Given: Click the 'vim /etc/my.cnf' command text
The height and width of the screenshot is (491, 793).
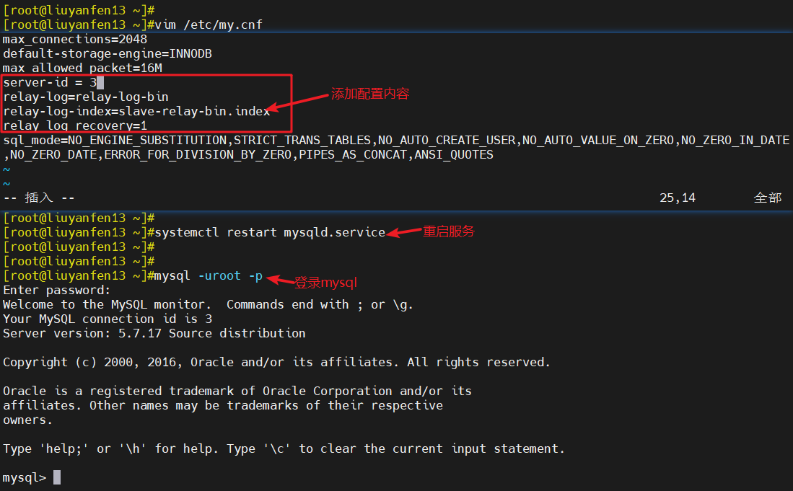Looking at the screenshot, I should click(209, 25).
